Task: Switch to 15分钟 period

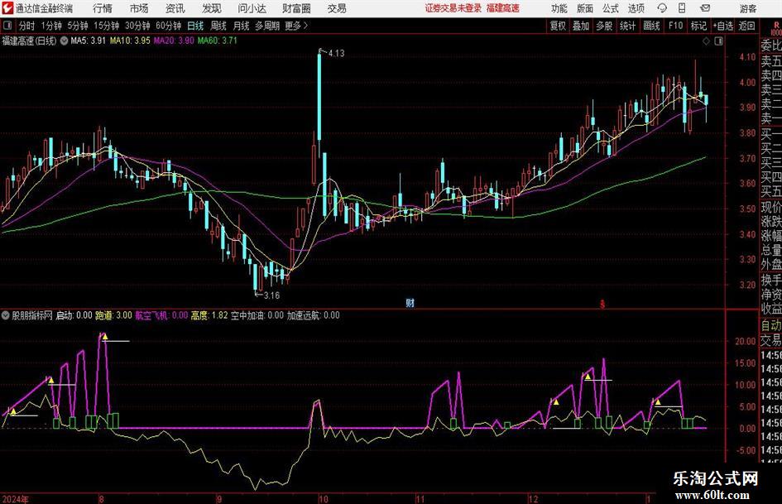Action: click(x=106, y=26)
